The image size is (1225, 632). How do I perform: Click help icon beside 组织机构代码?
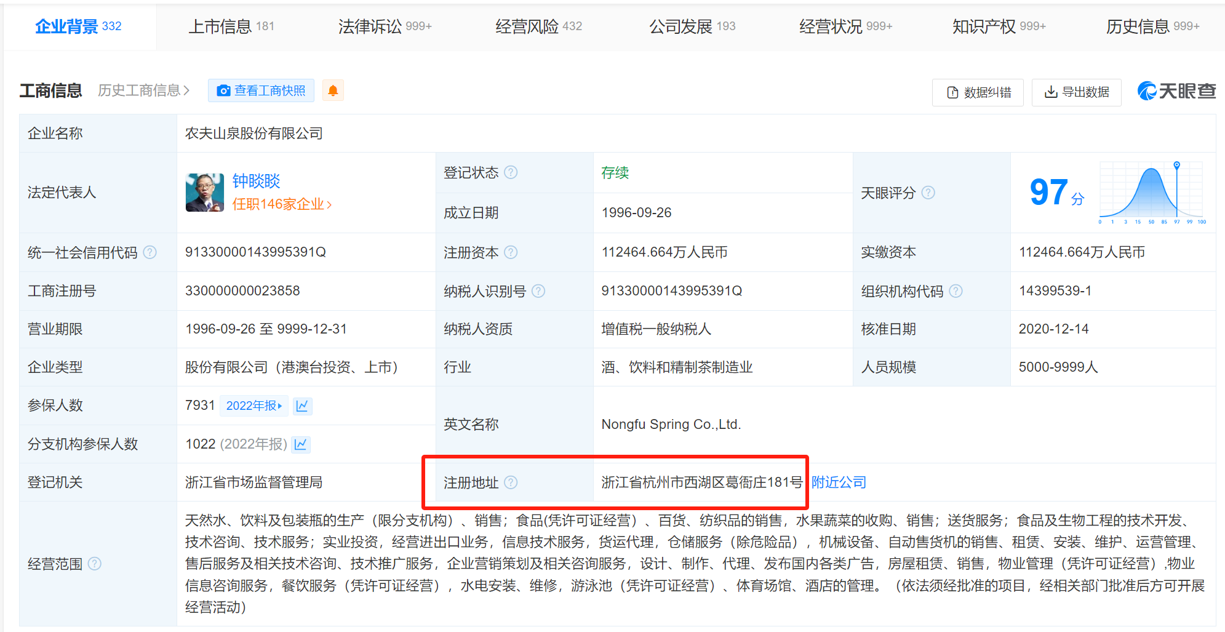(956, 291)
